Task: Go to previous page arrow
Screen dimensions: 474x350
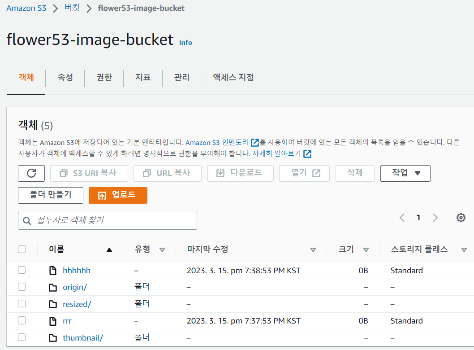Action: click(x=402, y=218)
